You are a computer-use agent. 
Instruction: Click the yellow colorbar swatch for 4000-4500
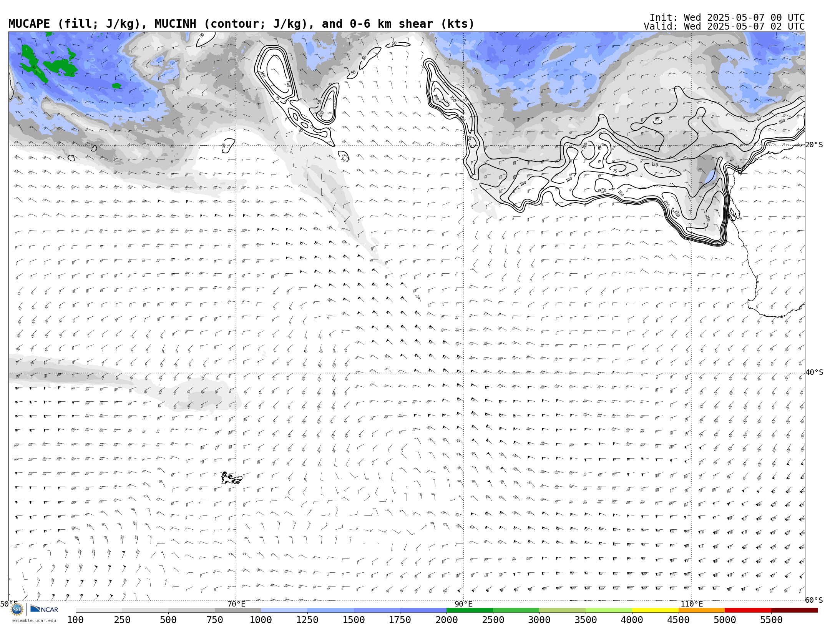click(655, 610)
